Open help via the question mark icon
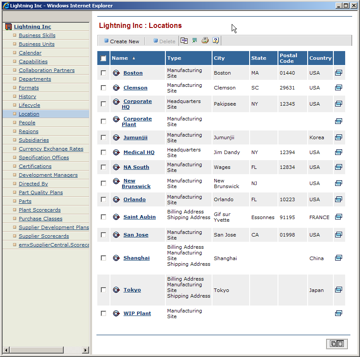 [x=216, y=41]
